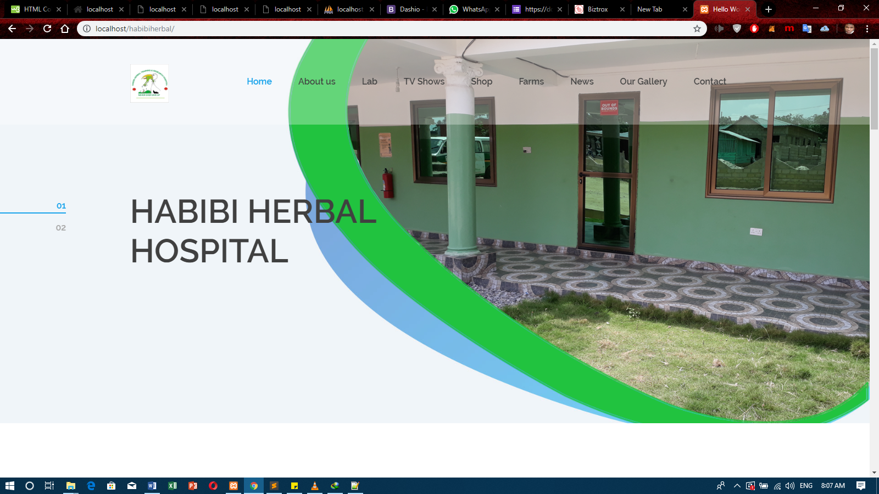Bookmark this page with the star icon
This screenshot has height=494, width=879.
pos(697,29)
